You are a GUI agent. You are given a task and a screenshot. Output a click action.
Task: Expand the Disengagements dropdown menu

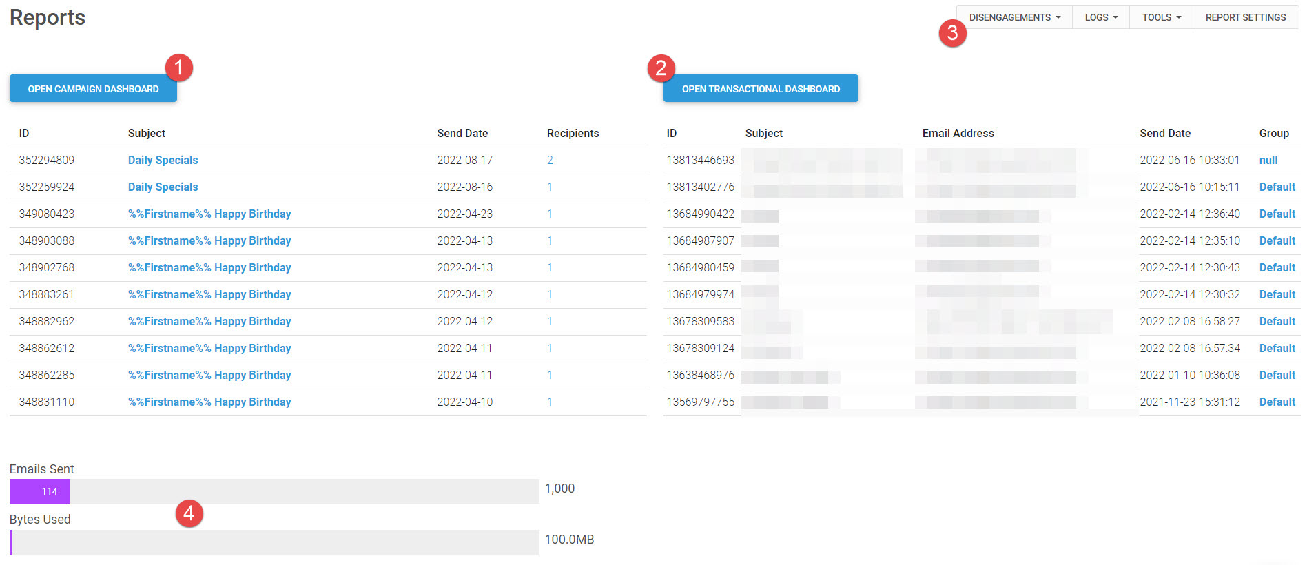click(x=1014, y=17)
